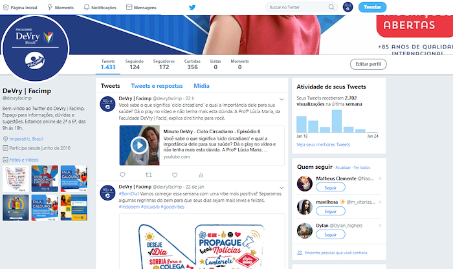
Task: Click the Editar perfil button
Action: [x=368, y=64]
